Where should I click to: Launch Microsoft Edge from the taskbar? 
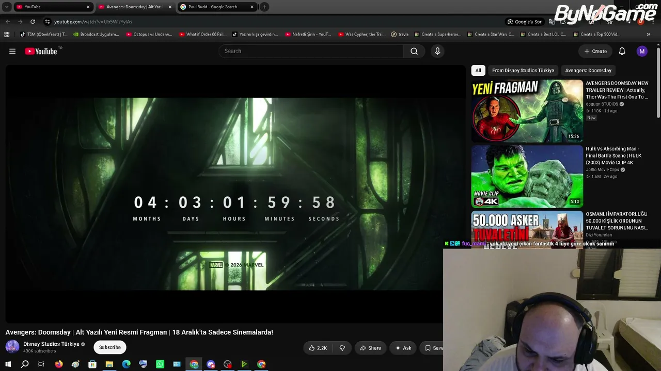click(127, 364)
